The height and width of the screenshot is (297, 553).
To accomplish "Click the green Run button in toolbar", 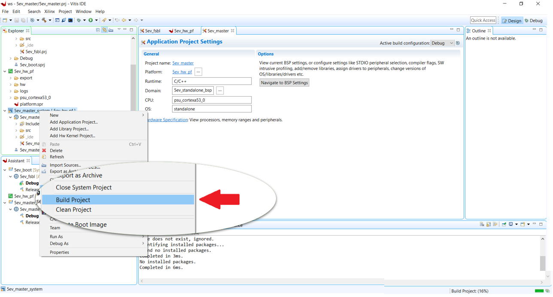I will [91, 20].
